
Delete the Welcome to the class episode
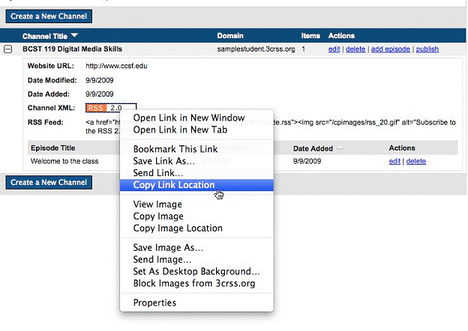(x=415, y=161)
